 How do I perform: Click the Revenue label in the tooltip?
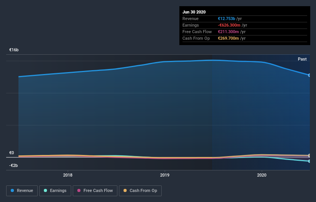tap(191, 19)
